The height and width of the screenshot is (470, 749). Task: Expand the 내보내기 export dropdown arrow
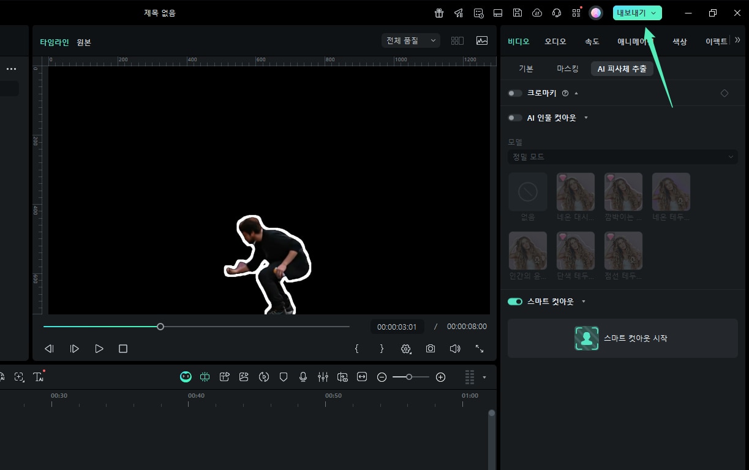click(653, 12)
